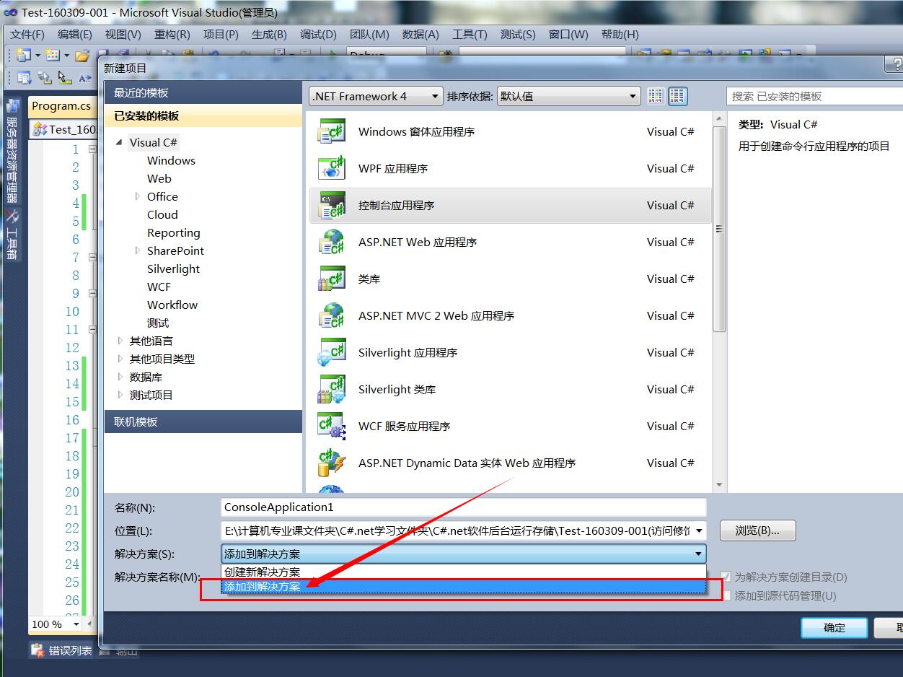
Task: Select the Web category under Visual C#
Action: click(159, 178)
